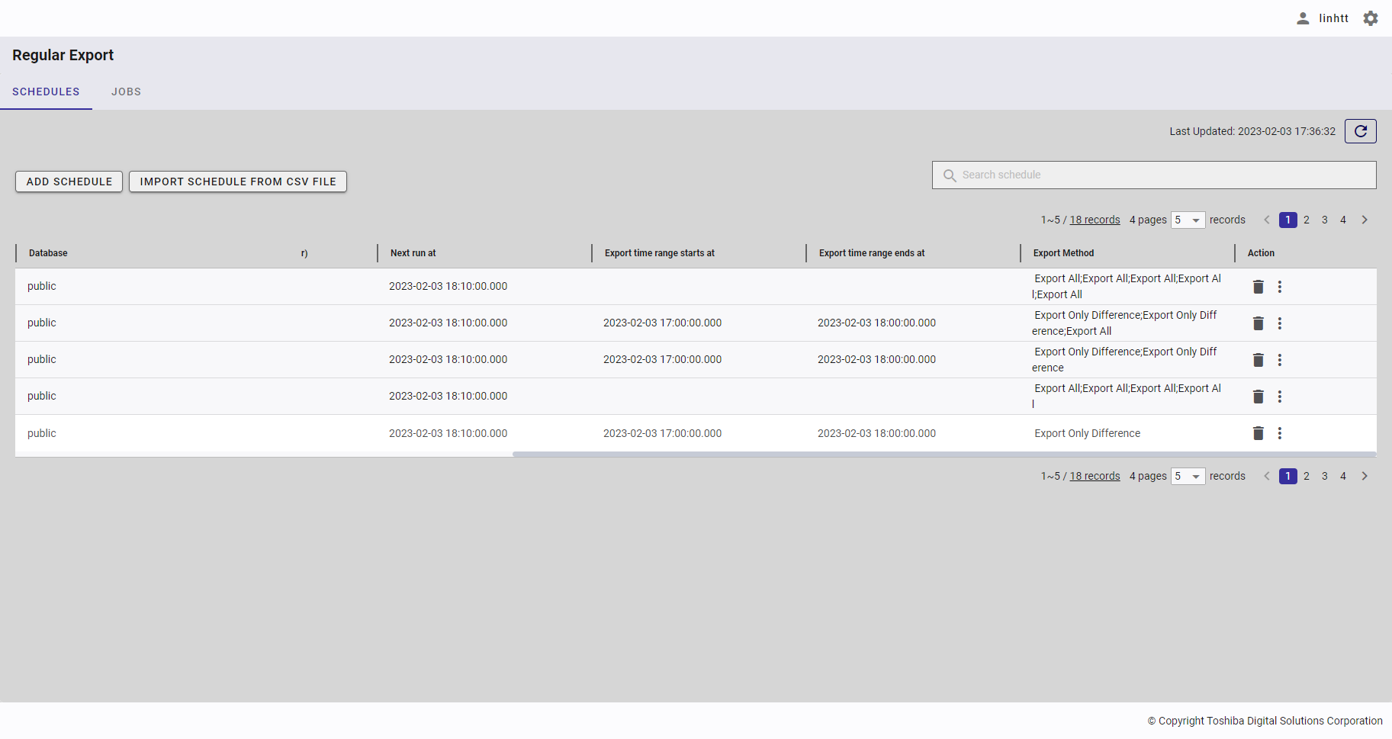The width and height of the screenshot is (1392, 739).
Task: Select the Schedules tab
Action: click(46, 92)
